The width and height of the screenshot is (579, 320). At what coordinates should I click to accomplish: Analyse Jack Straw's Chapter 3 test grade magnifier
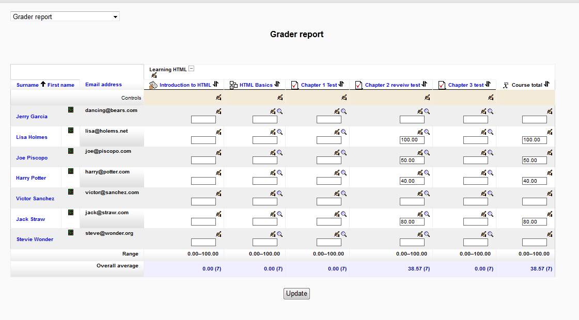click(490, 214)
